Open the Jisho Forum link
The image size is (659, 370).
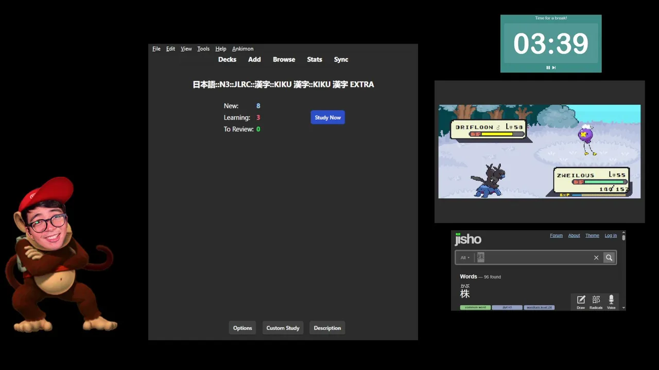pos(556,235)
